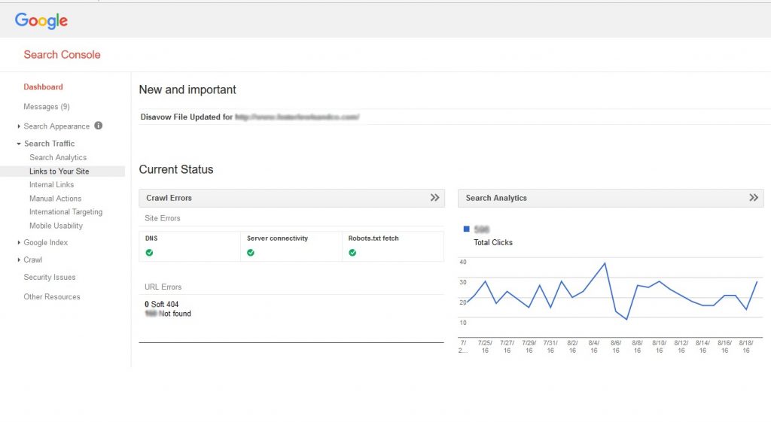
Task: Click the New and important heading
Action: click(x=187, y=90)
